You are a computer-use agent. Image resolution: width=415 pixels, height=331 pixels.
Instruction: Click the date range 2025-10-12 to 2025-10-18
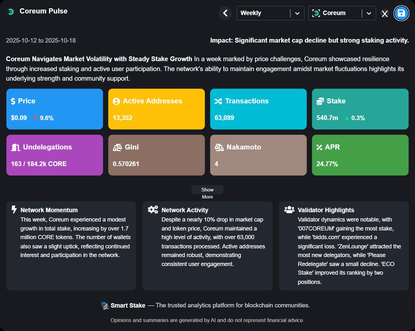click(41, 40)
